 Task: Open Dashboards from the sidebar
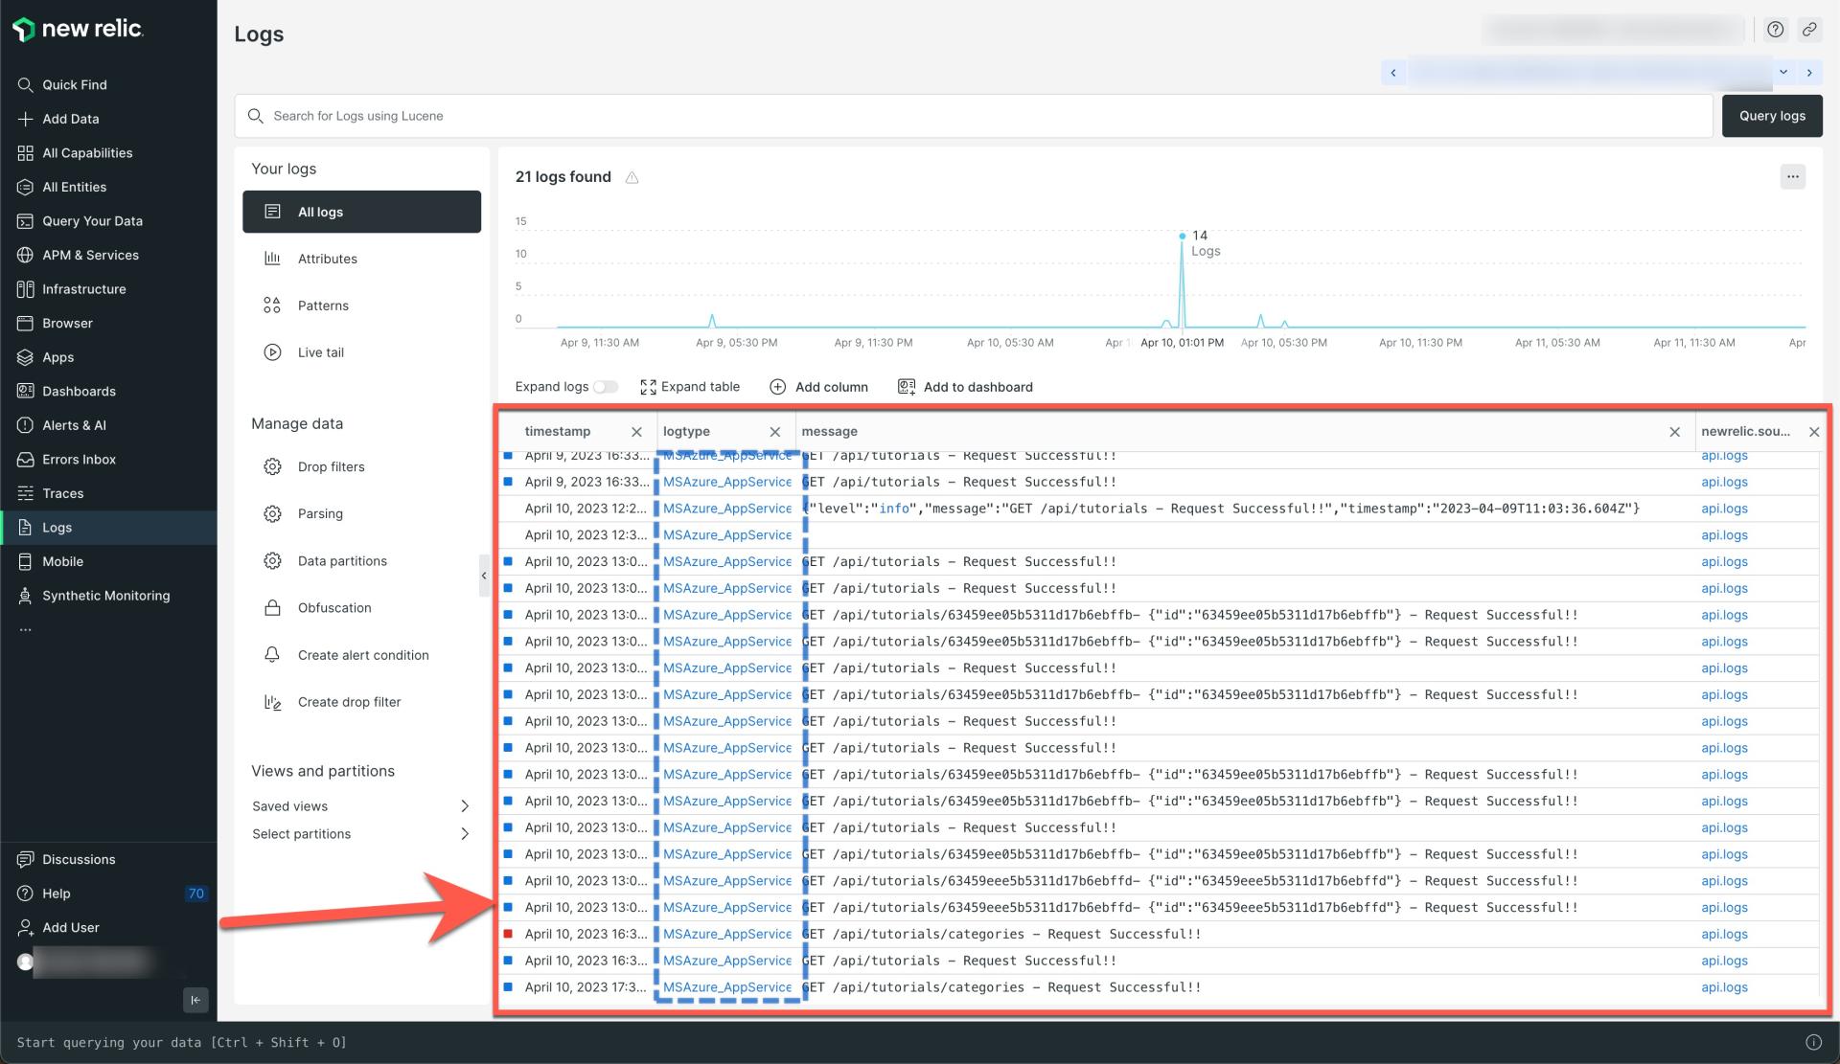pyautogui.click(x=79, y=391)
